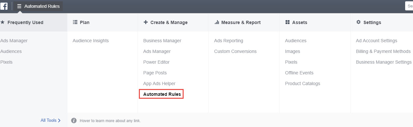The height and width of the screenshot is (127, 413).
Task: Click the info icon beside hover hint
Action: coord(74,121)
